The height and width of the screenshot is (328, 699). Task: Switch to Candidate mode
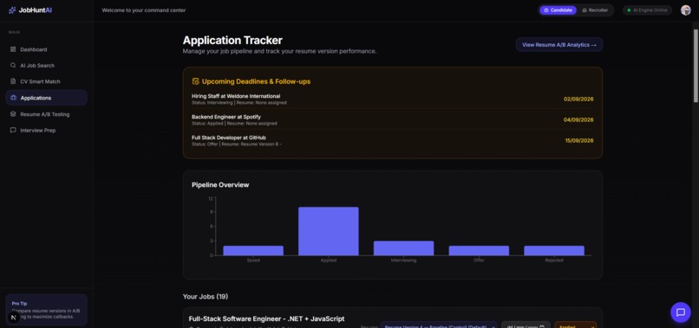tap(558, 10)
